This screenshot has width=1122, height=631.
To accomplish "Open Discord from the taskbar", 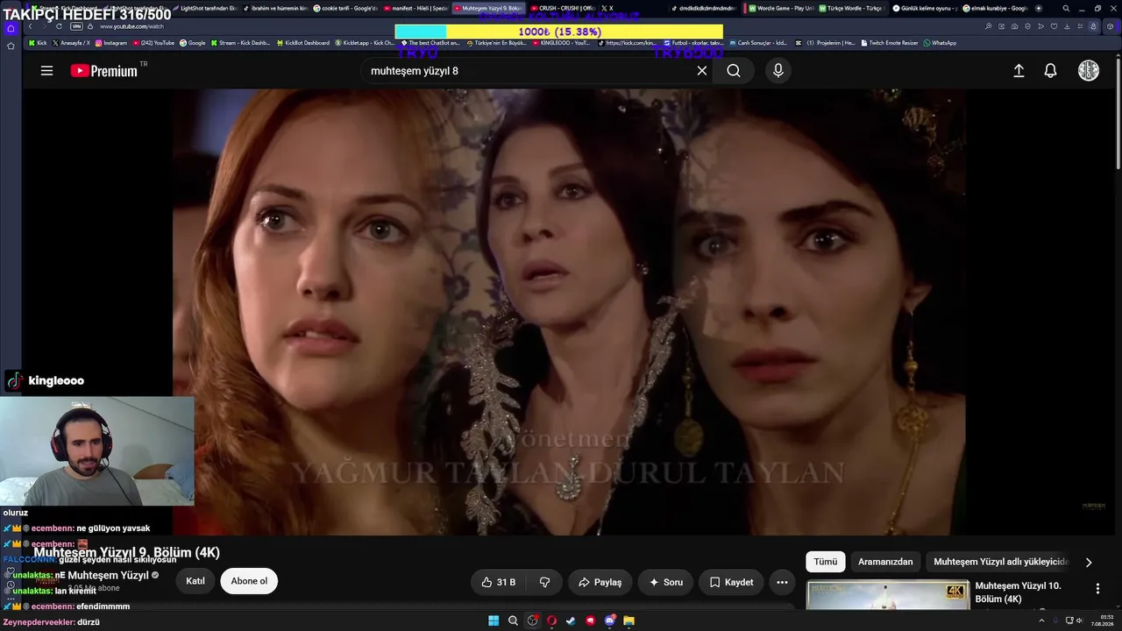I will pyautogui.click(x=610, y=620).
